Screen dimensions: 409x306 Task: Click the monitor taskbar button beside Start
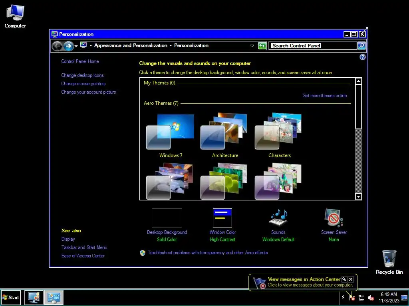point(34,297)
